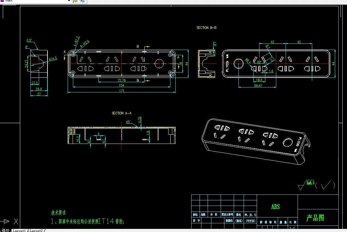347x232 pixels.
Task: Switch to the Layout1 tab
Action: tap(19, 230)
